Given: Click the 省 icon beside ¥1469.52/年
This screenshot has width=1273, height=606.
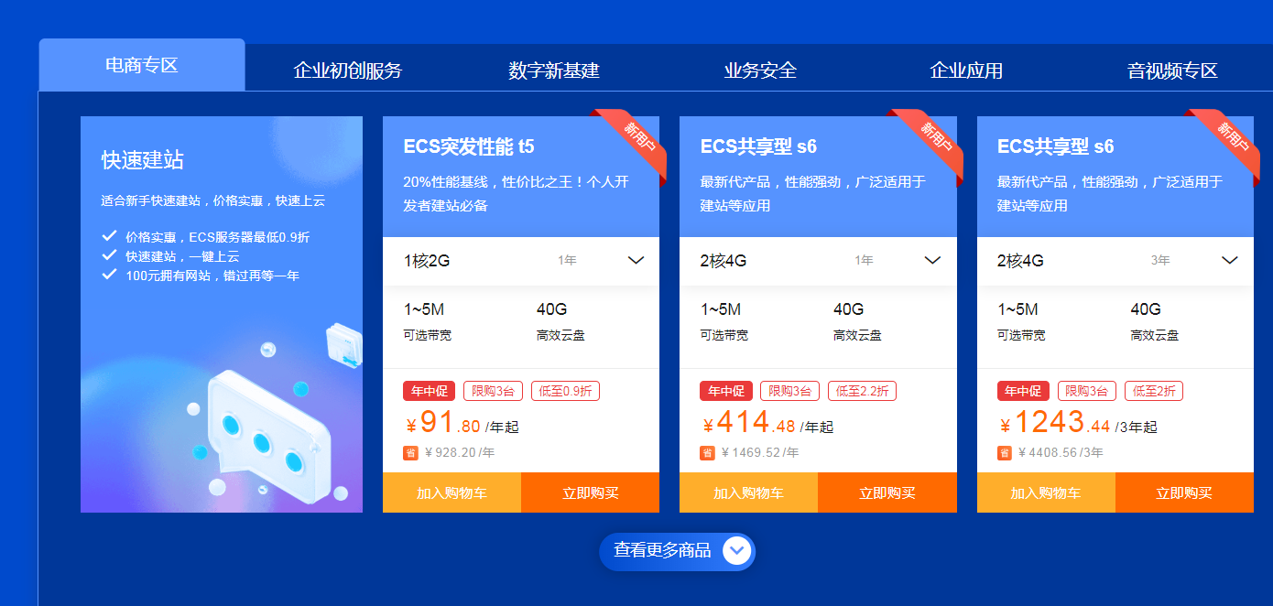Looking at the screenshot, I should tap(707, 452).
